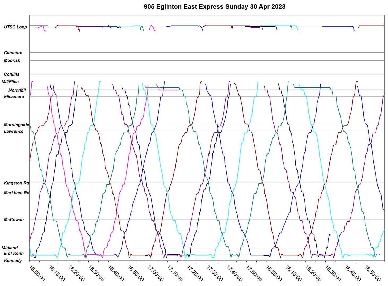The width and height of the screenshot is (388, 286).
Task: Select the UTSC Loop axis label
Action: [x=15, y=27]
